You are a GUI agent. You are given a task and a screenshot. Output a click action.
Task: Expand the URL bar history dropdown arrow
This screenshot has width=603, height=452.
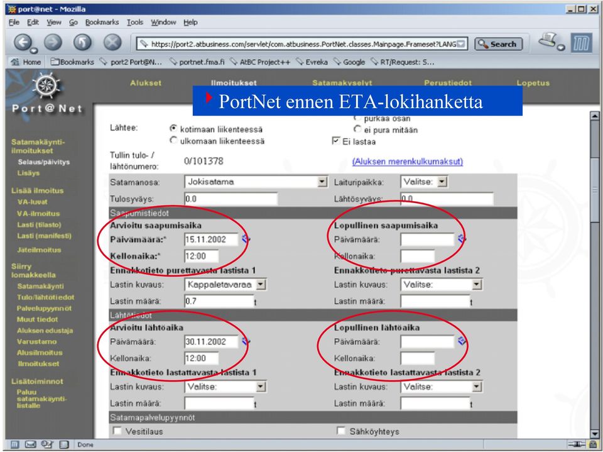coord(462,44)
